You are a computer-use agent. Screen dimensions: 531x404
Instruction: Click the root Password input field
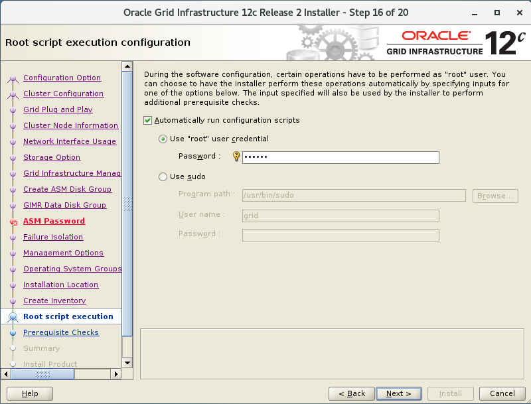point(341,157)
